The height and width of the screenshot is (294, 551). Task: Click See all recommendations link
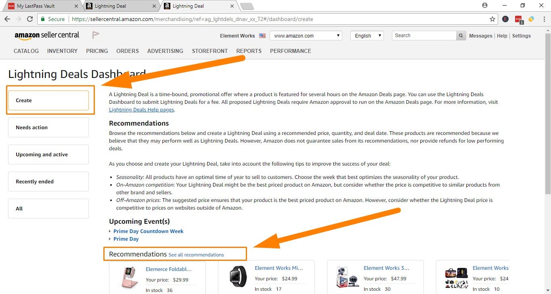pos(196,255)
